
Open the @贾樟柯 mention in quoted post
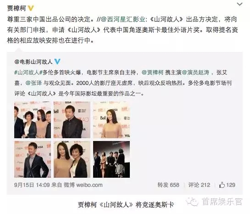(x=152, y=73)
